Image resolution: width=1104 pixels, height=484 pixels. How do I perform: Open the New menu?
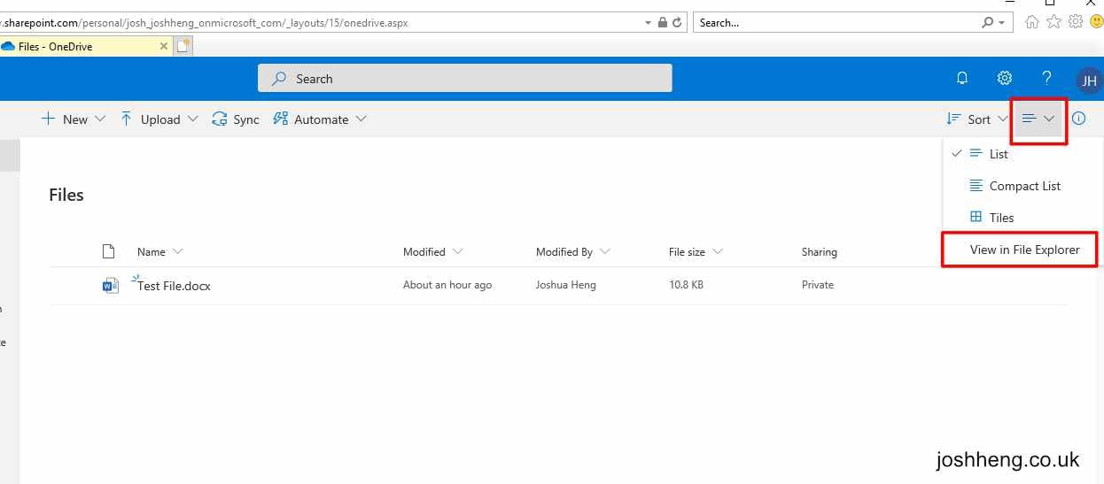tap(74, 119)
